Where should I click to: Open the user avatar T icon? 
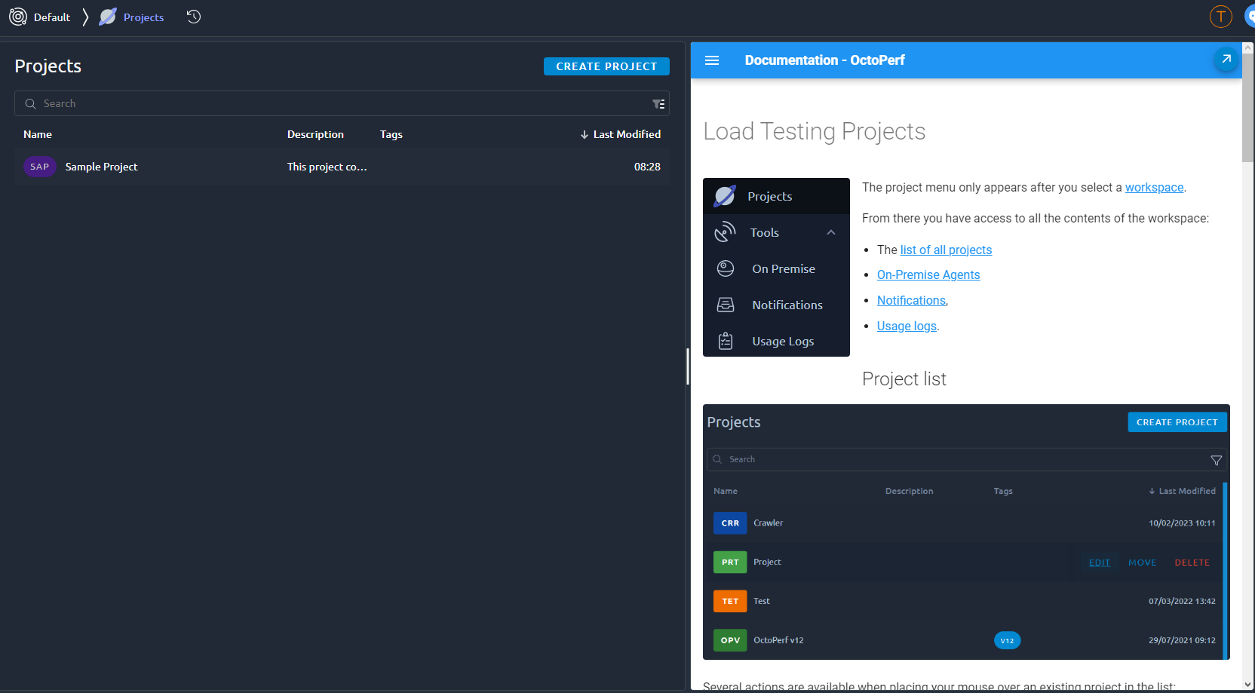1220,17
